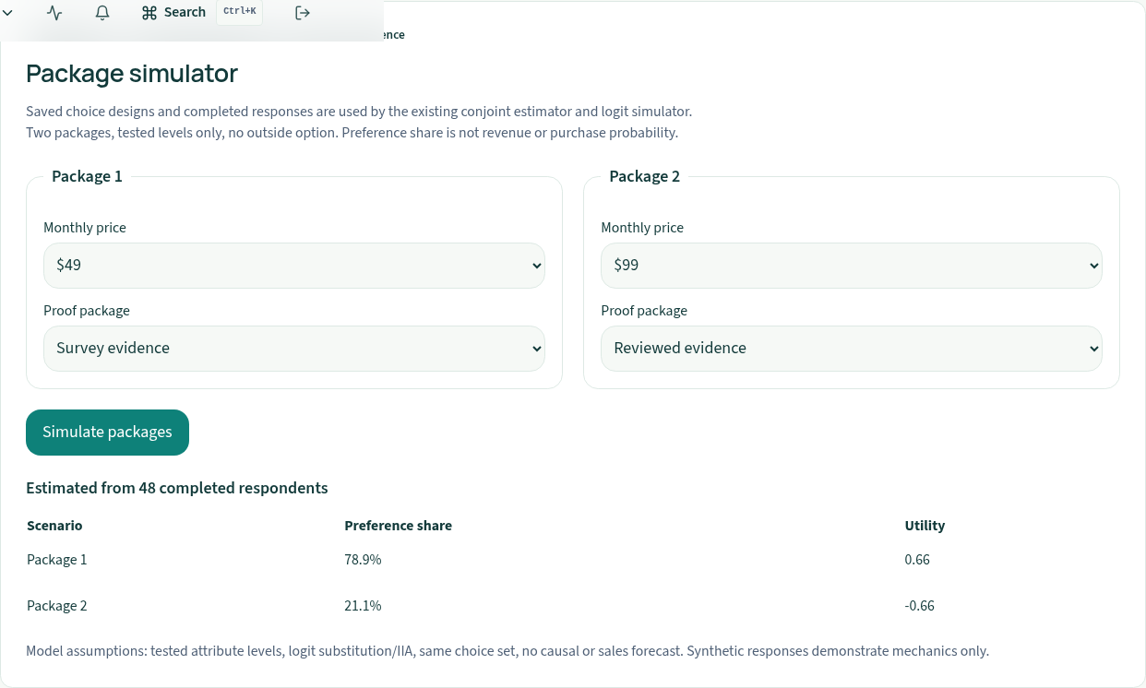Click the 78.9% preference share value
This screenshot has height=688, width=1146.
tap(363, 560)
